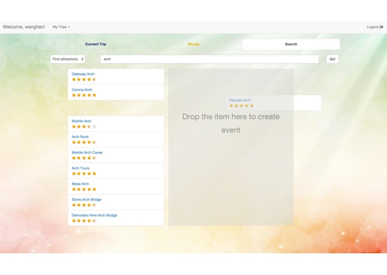
Task: Click the Go! button
Action: [x=332, y=59]
